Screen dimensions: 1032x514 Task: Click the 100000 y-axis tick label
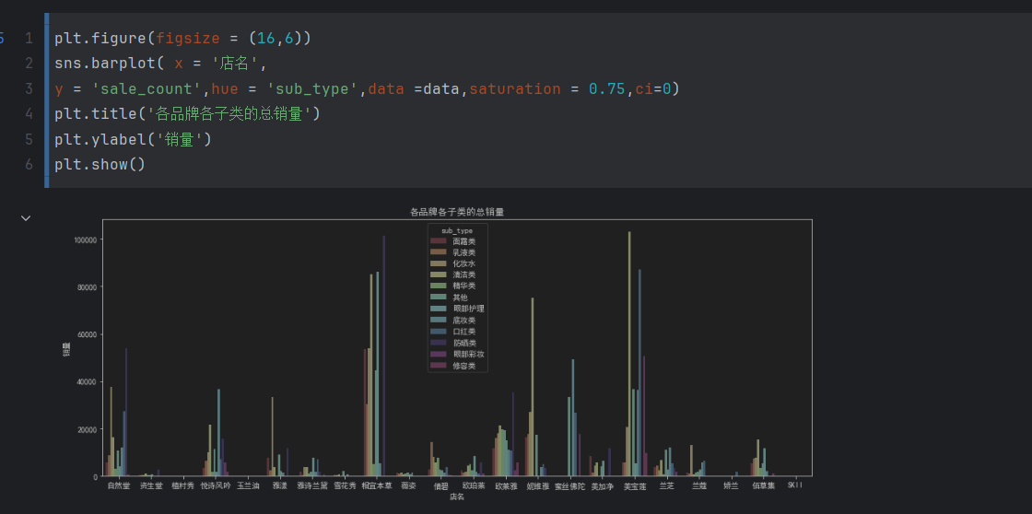(x=84, y=240)
